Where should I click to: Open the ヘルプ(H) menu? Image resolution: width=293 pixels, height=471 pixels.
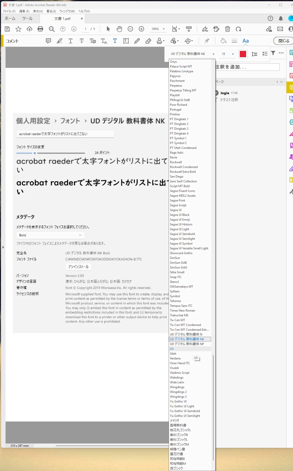coord(84,11)
